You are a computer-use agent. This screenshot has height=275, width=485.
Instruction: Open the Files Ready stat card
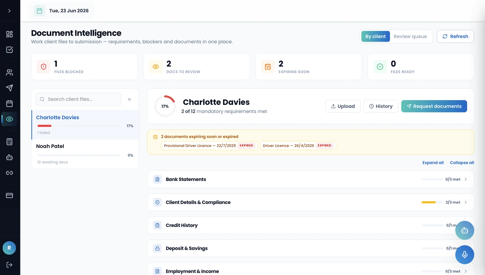tap(421, 67)
